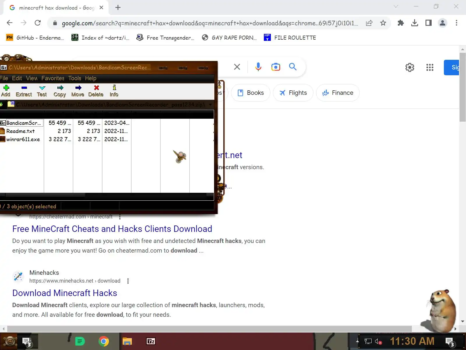Open the 'GitHub - Enderma...' bookmark
This screenshot has height=350, width=466.
[x=35, y=38]
